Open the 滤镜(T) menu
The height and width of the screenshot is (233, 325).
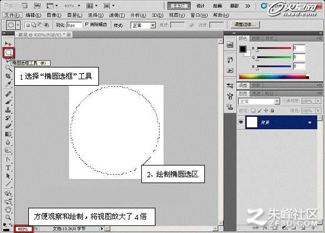click(117, 15)
